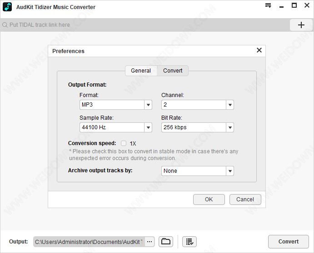
Task: Expand Archive output tracks by None dropdown
Action: [x=198, y=171]
